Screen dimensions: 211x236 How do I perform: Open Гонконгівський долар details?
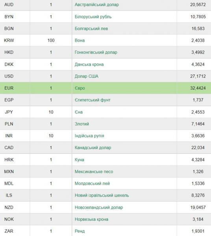click(96, 52)
